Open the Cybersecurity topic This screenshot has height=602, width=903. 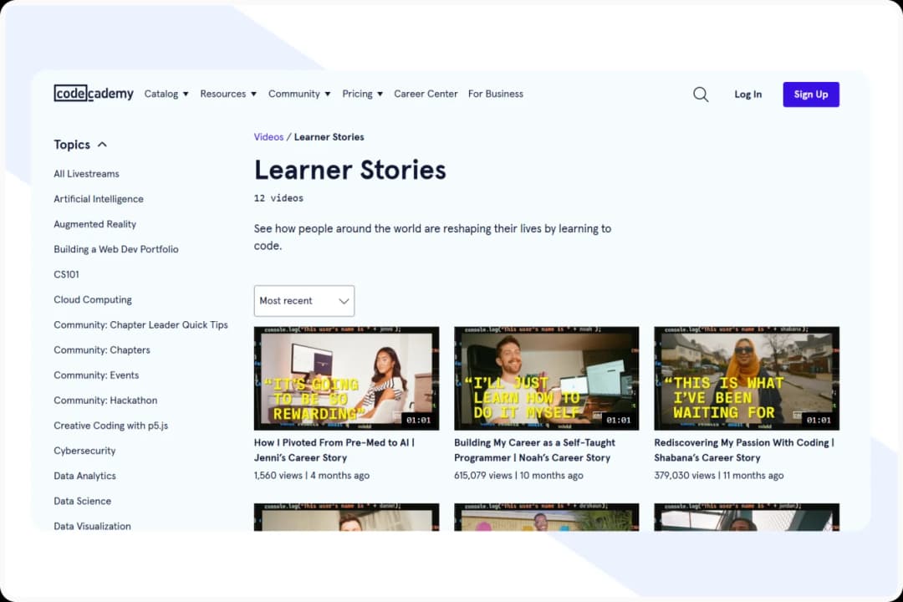pos(84,450)
